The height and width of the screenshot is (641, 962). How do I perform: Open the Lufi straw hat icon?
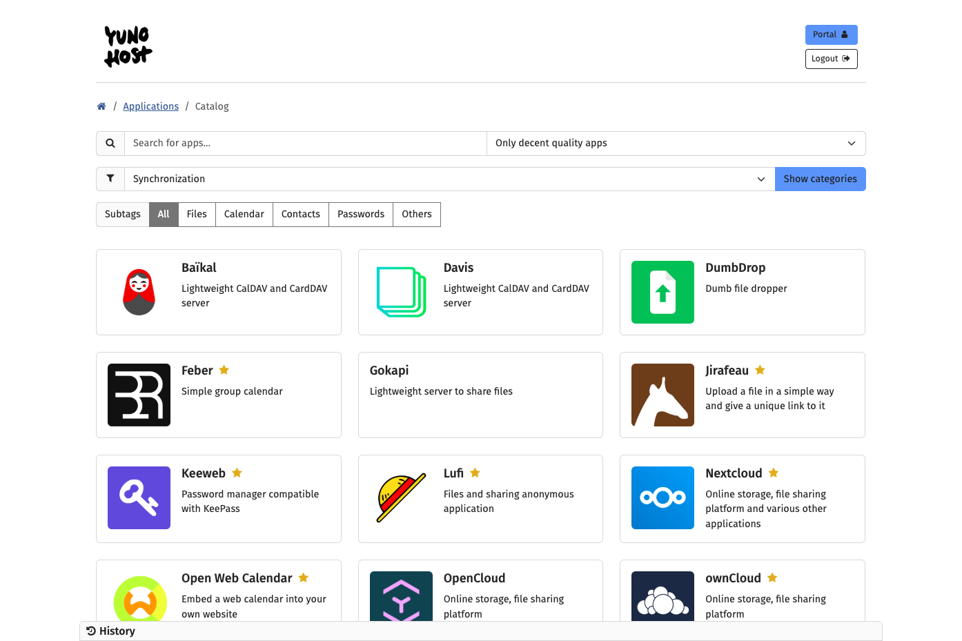(401, 497)
